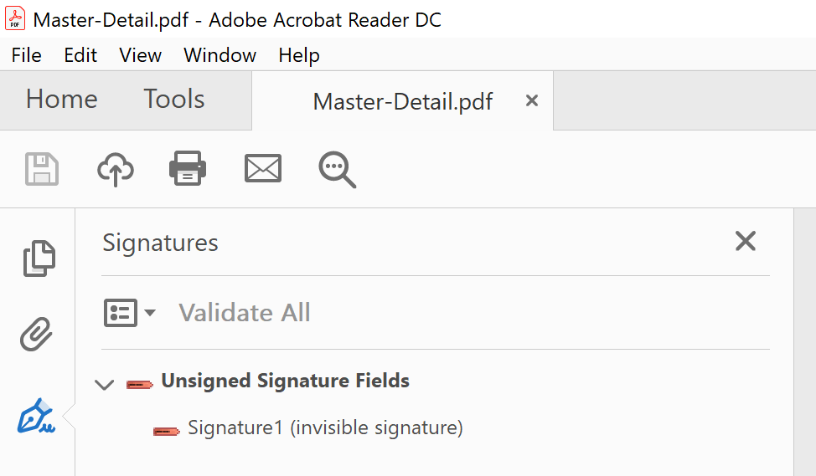The image size is (816, 476).
Task: Toggle the Signatures pen panel icon
Action: [37, 417]
